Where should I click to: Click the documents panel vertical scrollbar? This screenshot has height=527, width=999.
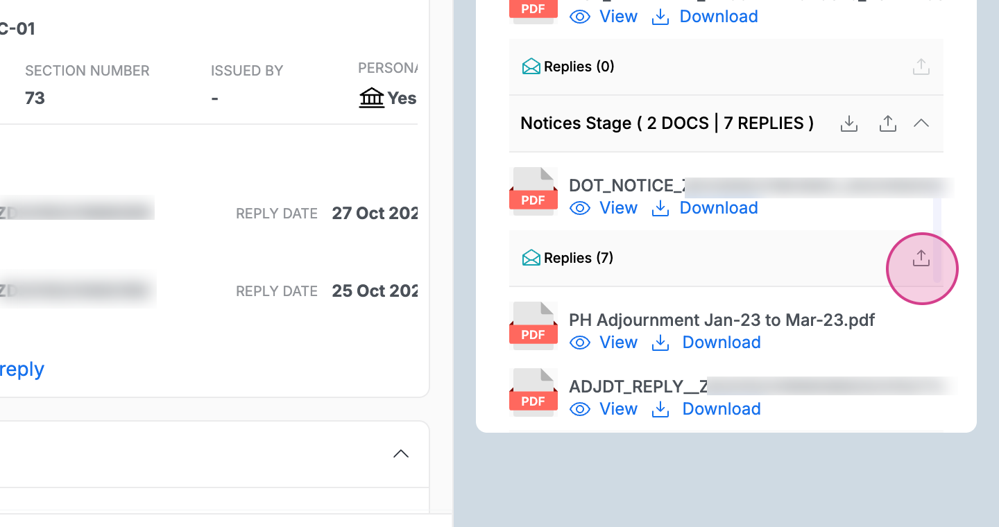937,239
